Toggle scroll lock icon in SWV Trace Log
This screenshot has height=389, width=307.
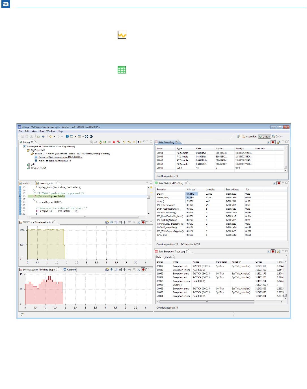point(279,142)
